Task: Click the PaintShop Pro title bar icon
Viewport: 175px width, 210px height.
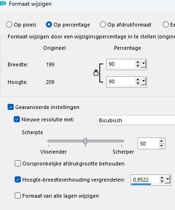Action: (3, 3)
